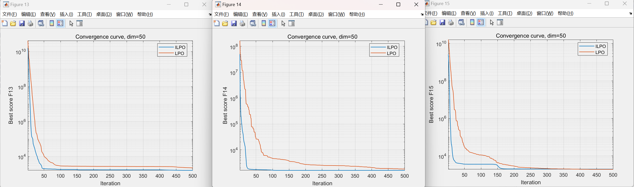Viewport: 634px width, 187px height.
Task: Click Link Plot icon in Figure 15 toolbar
Action: (462, 22)
